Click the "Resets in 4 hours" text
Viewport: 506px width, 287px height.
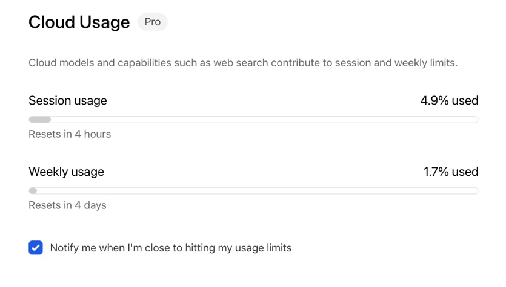[x=70, y=134]
